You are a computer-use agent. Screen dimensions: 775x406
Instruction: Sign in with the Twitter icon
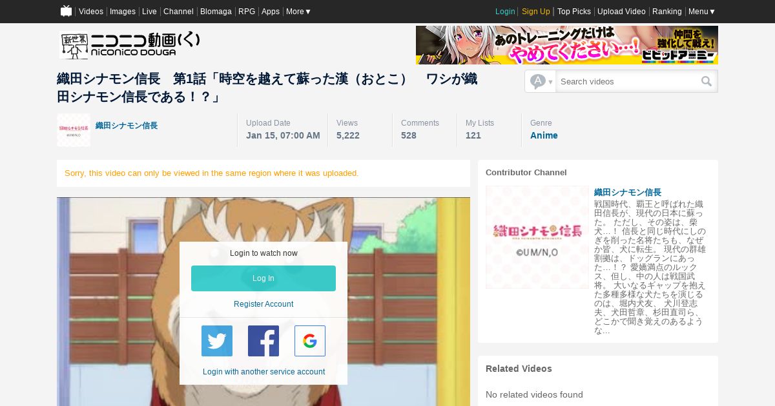(217, 341)
